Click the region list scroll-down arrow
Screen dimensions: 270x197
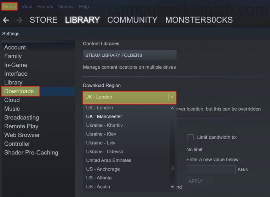[x=172, y=187]
